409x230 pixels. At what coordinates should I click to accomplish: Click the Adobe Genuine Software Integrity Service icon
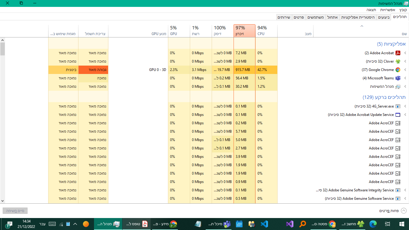pos(398,190)
